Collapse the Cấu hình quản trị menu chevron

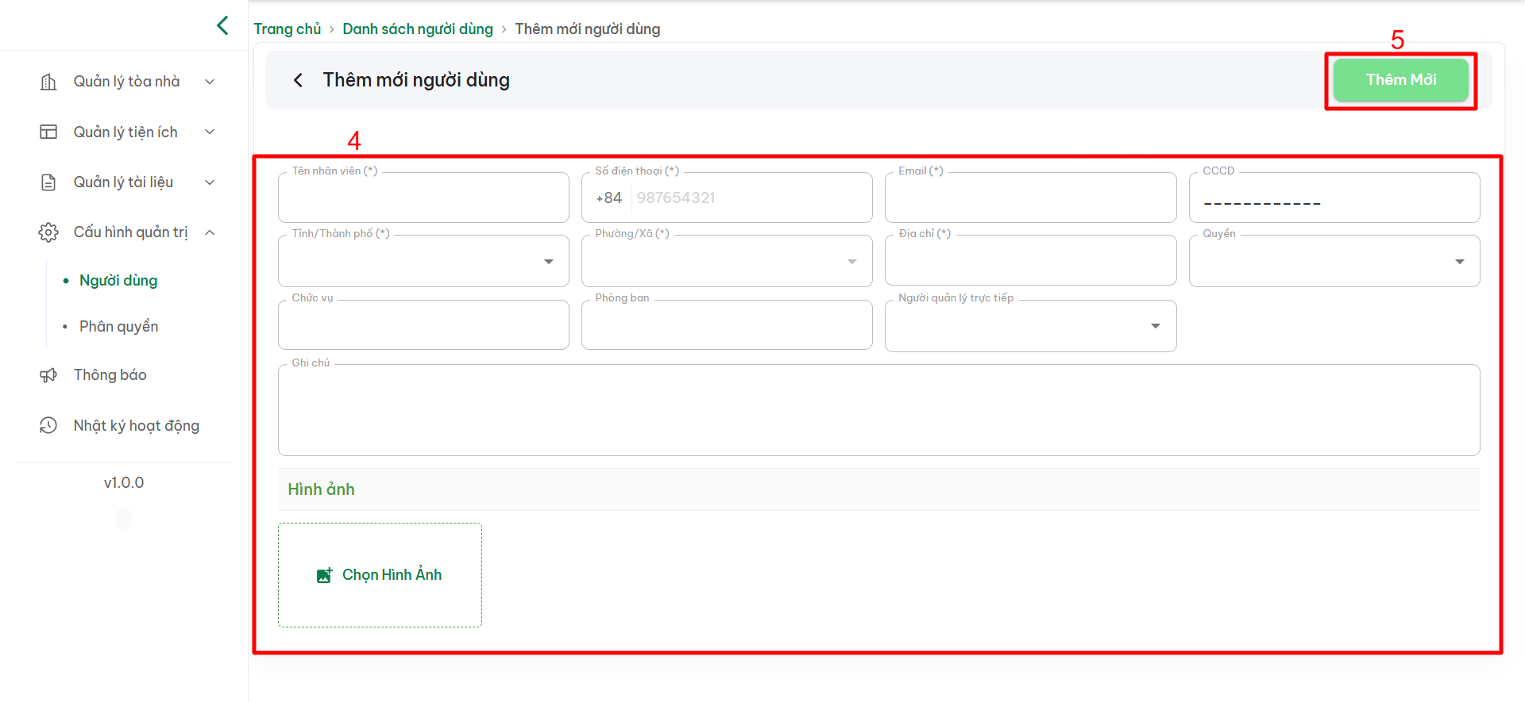(210, 232)
